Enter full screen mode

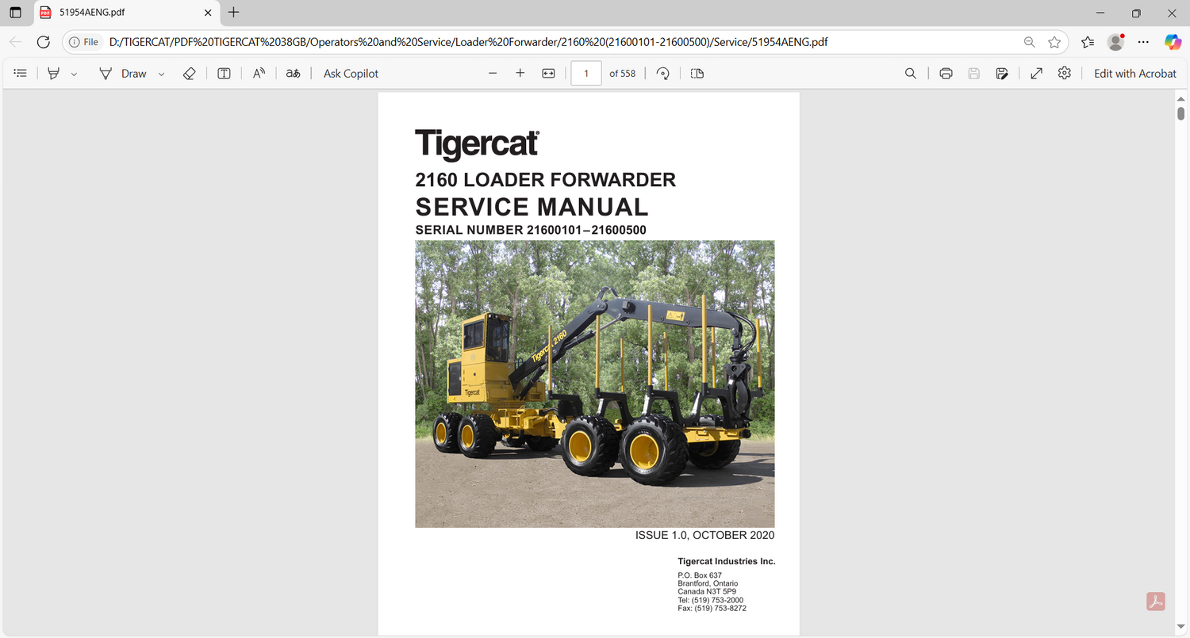pyautogui.click(x=1036, y=73)
